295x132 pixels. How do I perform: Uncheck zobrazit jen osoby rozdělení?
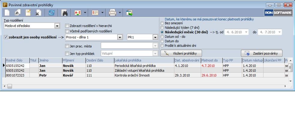pos(6,37)
